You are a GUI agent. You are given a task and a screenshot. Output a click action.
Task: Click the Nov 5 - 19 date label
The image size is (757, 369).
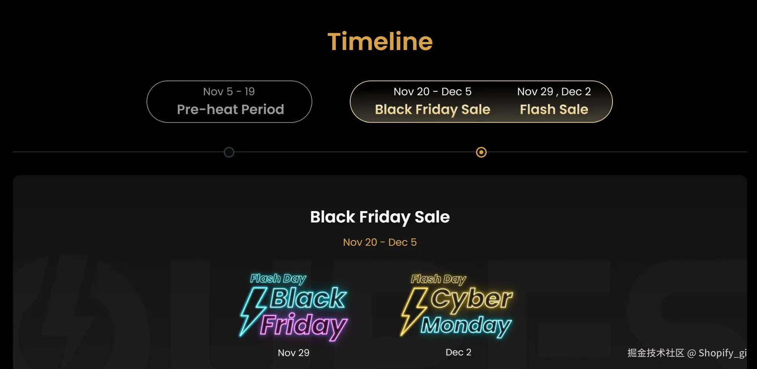pyautogui.click(x=229, y=92)
